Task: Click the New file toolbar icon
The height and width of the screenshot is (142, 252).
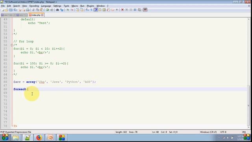Action: tap(3, 10)
